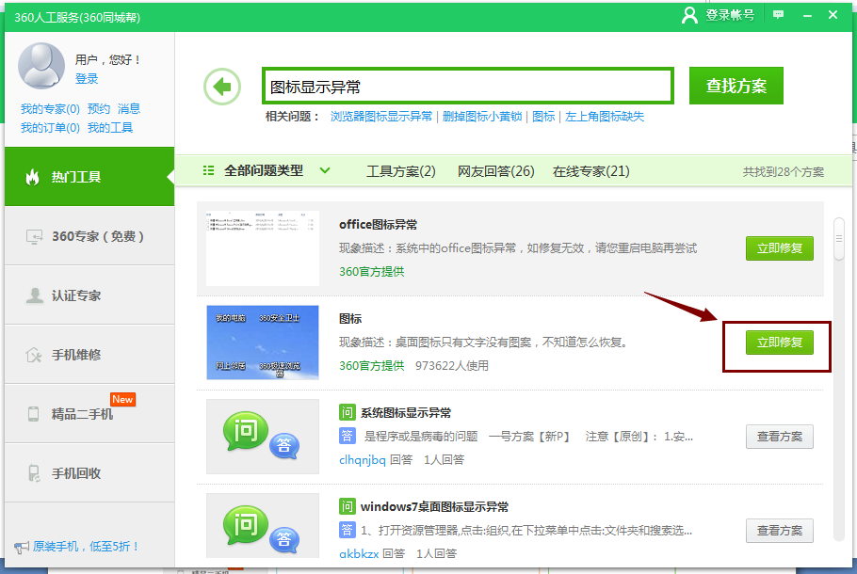Click related question 浏览器图标显示异常
857x574 pixels.
pos(381,117)
